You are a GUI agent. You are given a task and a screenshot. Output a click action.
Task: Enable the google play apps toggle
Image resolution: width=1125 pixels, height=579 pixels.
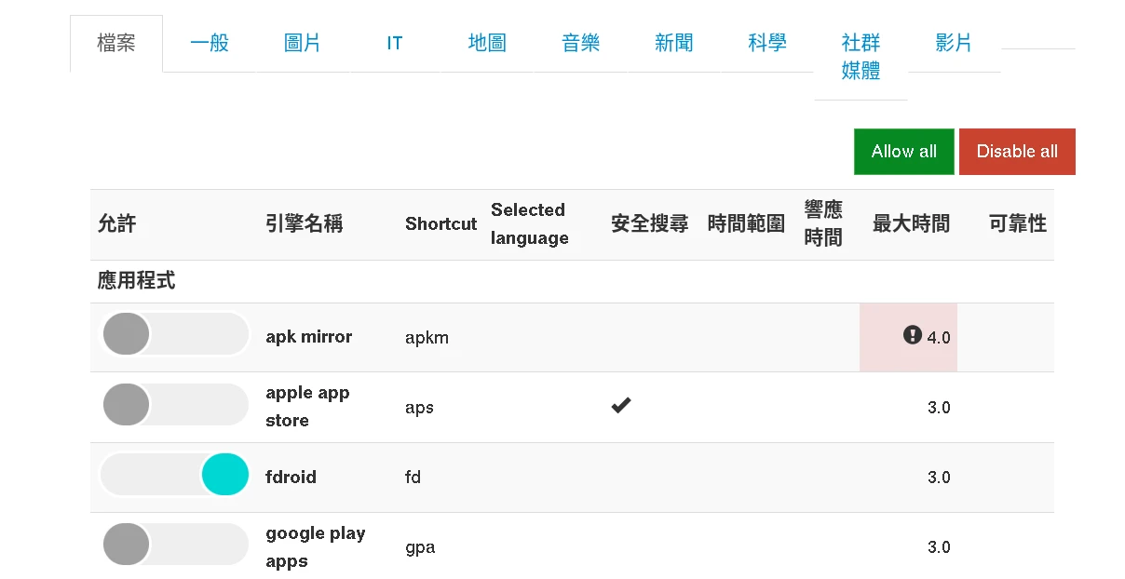pos(174,545)
